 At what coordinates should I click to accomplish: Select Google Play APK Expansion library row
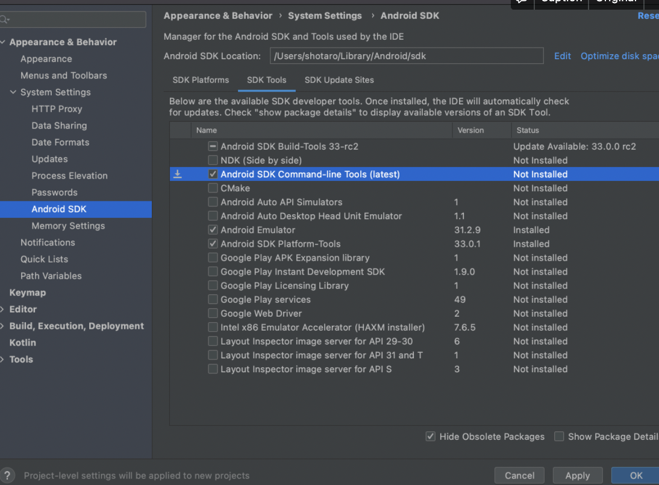click(414, 258)
